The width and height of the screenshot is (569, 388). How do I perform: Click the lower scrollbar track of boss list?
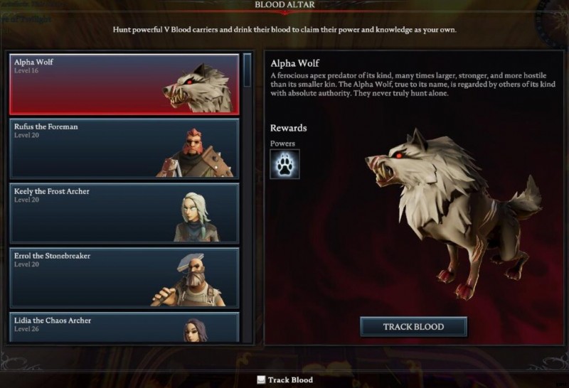(x=248, y=214)
